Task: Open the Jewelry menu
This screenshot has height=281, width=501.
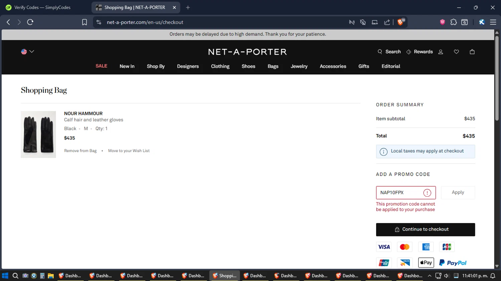Action: [299, 66]
